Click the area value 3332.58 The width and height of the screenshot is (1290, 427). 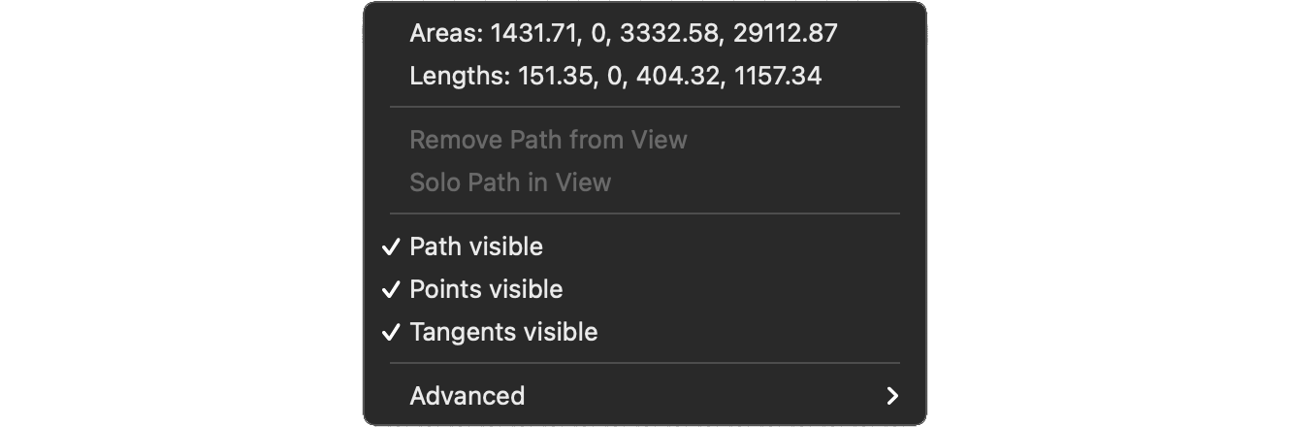coord(672,34)
